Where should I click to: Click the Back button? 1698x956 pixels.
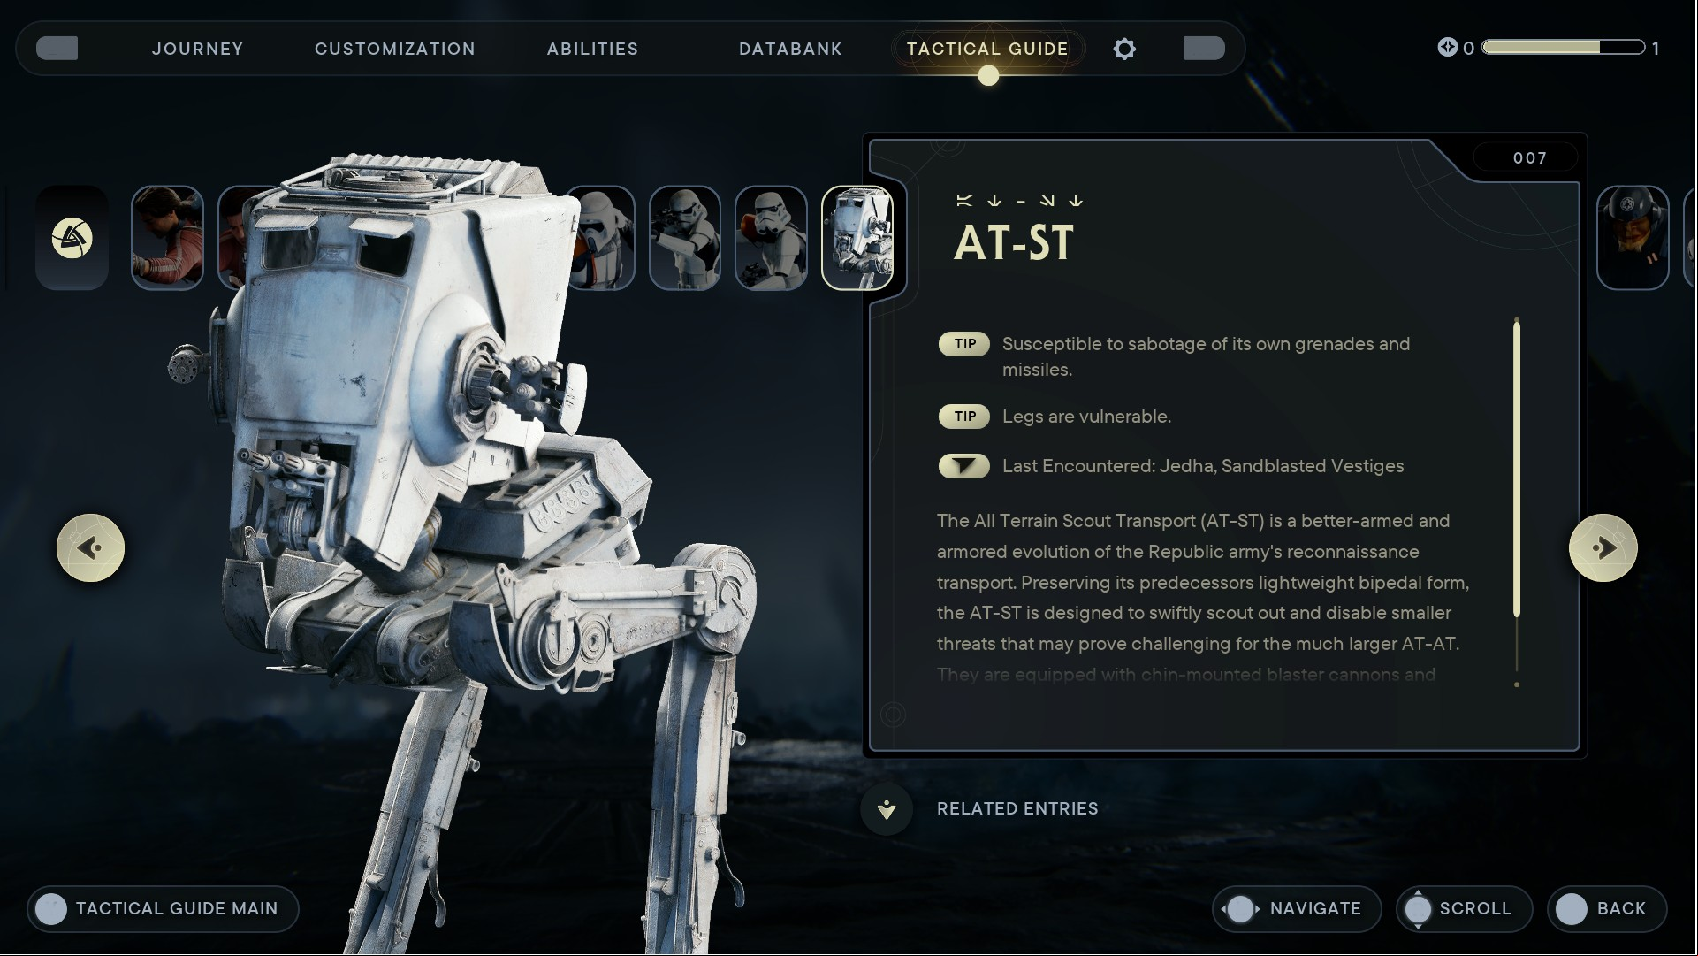pyautogui.click(x=1607, y=909)
